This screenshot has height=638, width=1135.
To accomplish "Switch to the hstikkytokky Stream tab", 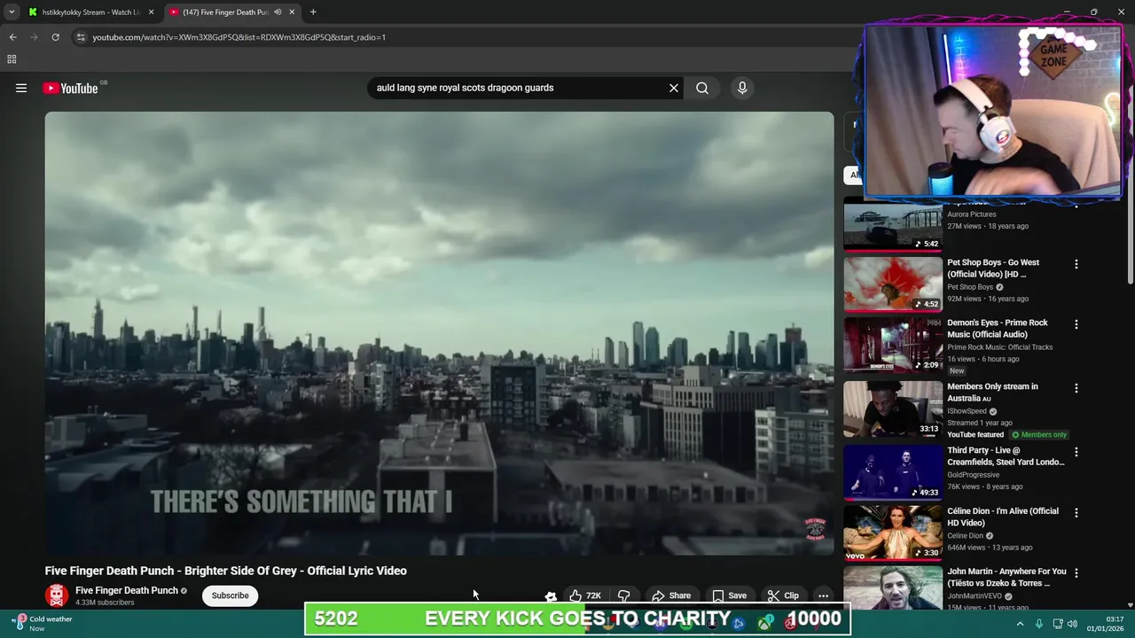I will [91, 12].
